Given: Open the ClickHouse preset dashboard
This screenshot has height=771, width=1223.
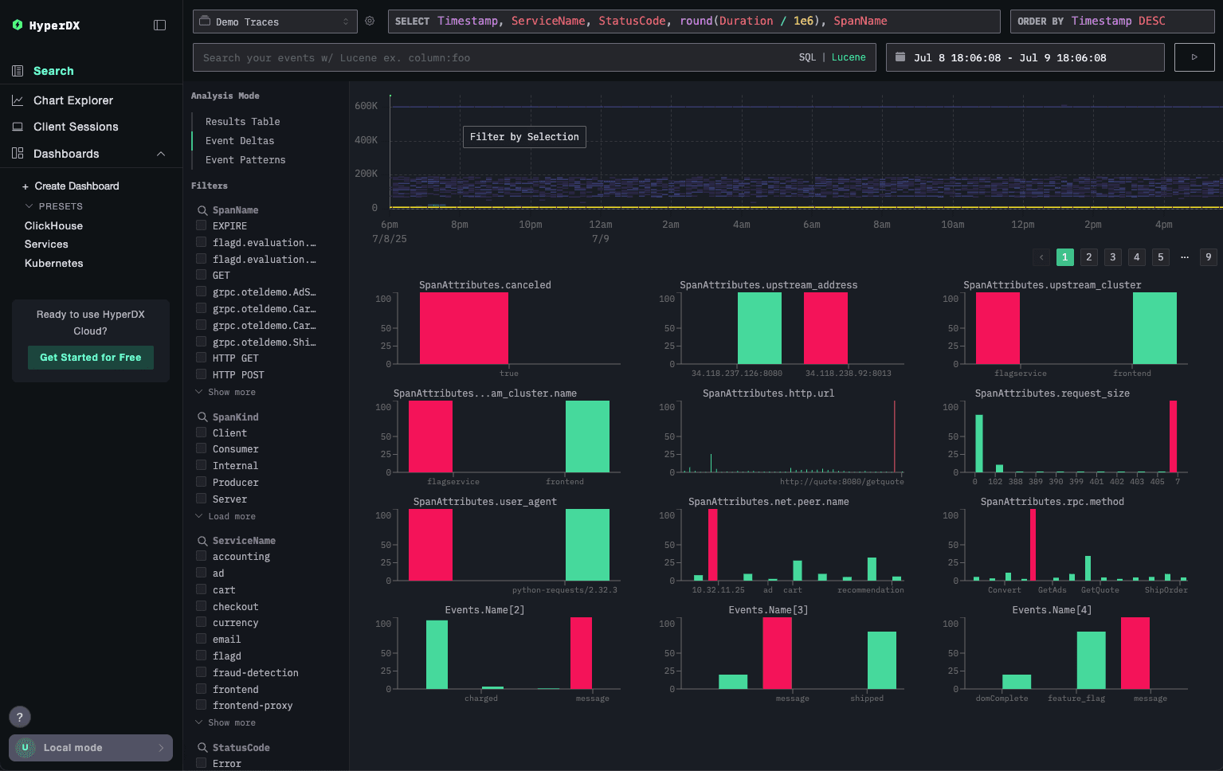Looking at the screenshot, I should [x=53, y=226].
